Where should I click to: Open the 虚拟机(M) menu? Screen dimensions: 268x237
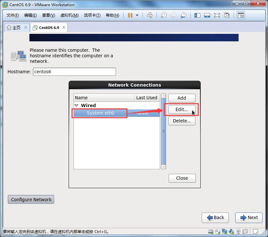[69, 15]
